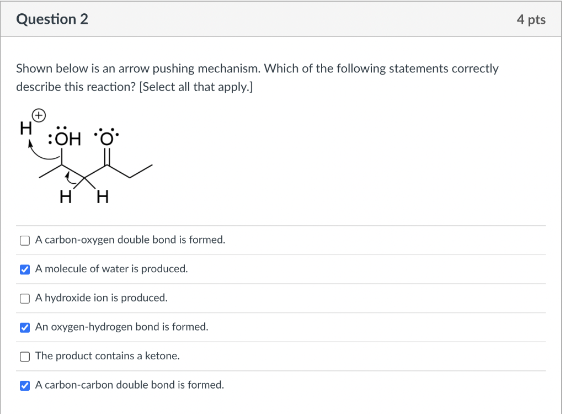Click the '4 pts' points label

tap(531, 19)
